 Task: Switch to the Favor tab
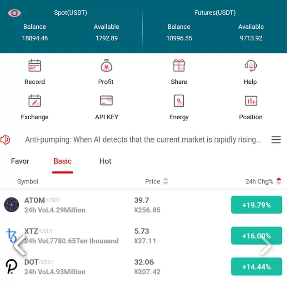(x=20, y=161)
